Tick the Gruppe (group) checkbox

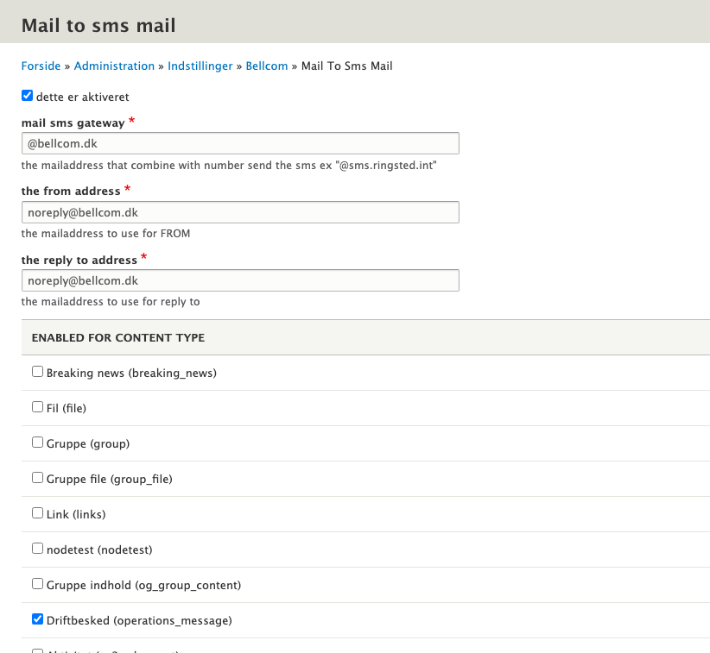tap(37, 443)
